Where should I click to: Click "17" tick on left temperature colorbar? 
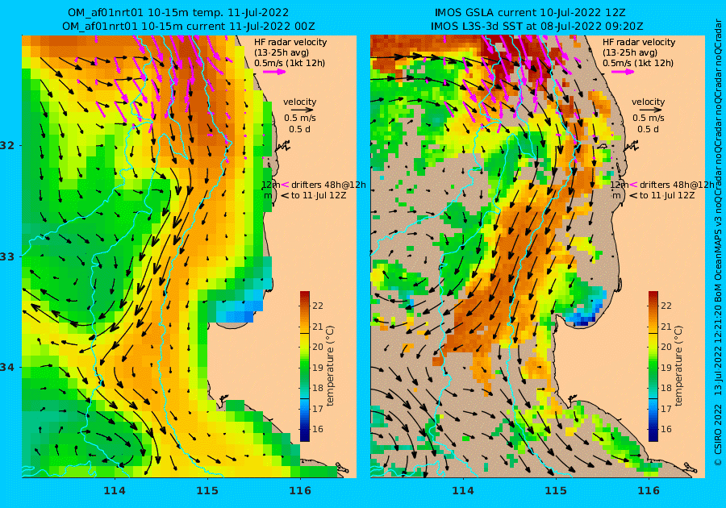[318, 409]
